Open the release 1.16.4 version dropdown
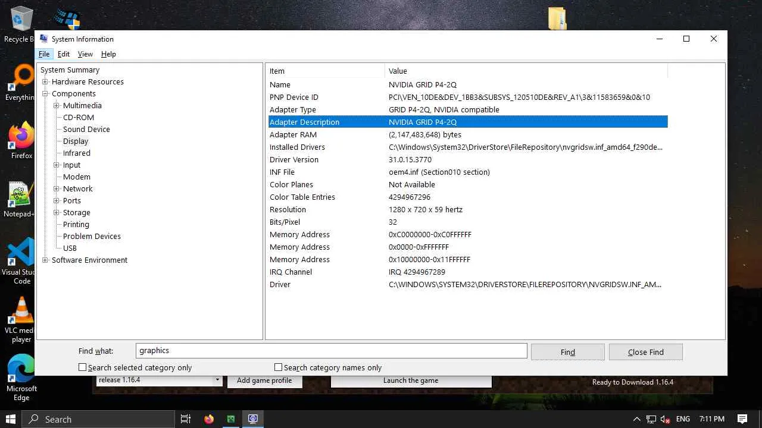Viewport: 762px width, 428px height. [x=217, y=380]
